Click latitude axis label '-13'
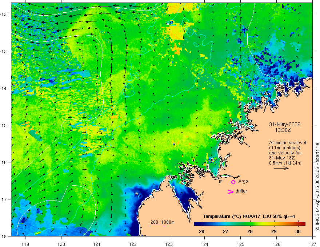 pyautogui.click(x=4, y=51)
